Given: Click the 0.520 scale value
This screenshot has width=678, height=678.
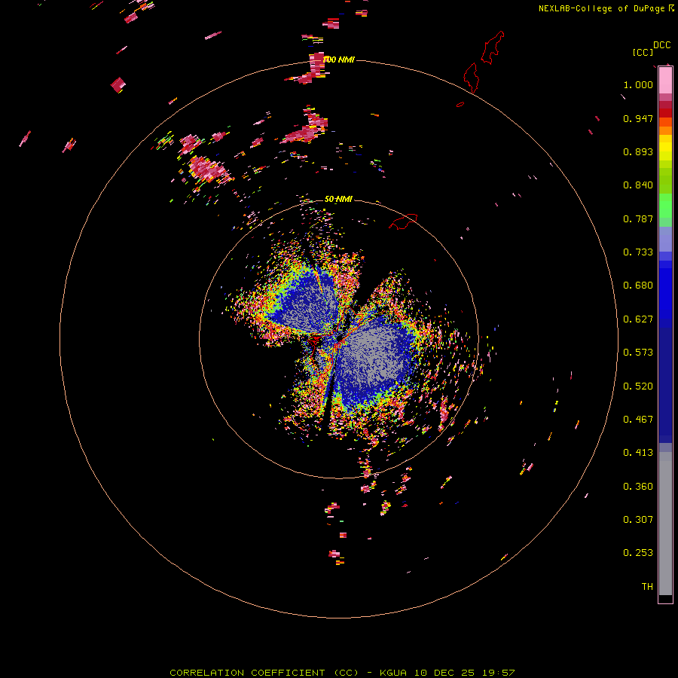Looking at the screenshot, I should [x=638, y=386].
